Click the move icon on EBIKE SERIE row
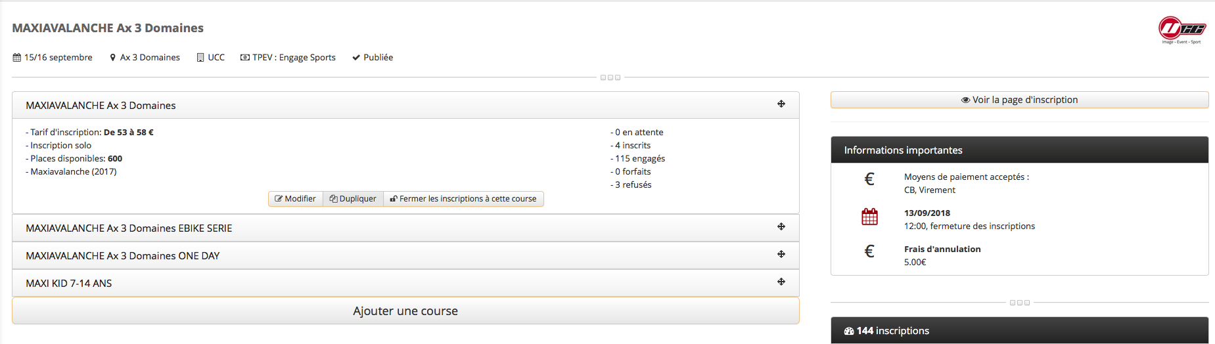Screen dimensions: 1215x344 tap(781, 226)
